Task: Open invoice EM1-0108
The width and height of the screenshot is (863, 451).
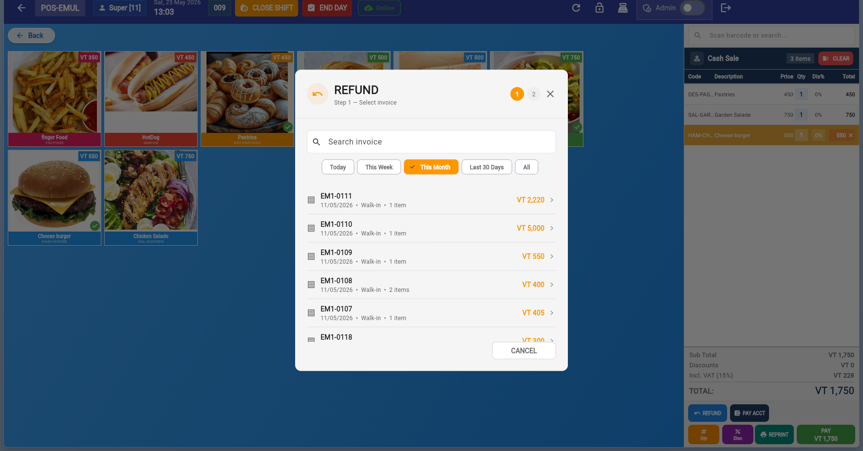Action: 431,285
